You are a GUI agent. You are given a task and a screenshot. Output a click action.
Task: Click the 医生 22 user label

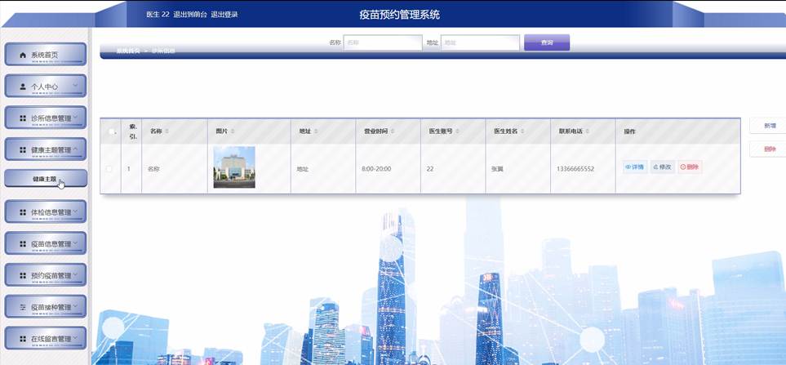point(158,15)
